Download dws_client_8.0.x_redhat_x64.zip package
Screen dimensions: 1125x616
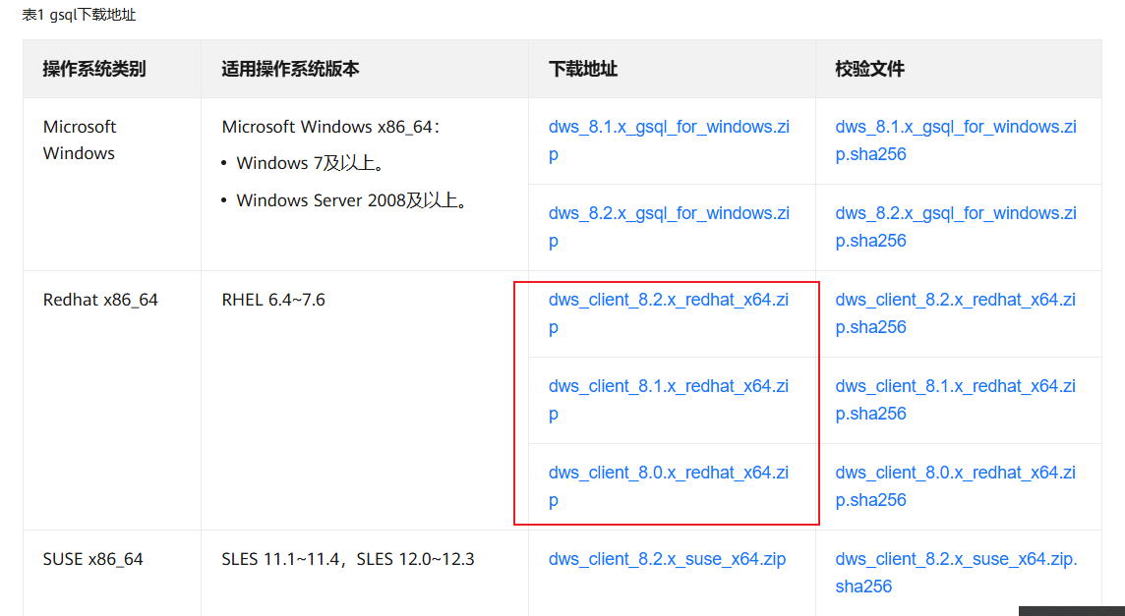pyautogui.click(x=669, y=486)
